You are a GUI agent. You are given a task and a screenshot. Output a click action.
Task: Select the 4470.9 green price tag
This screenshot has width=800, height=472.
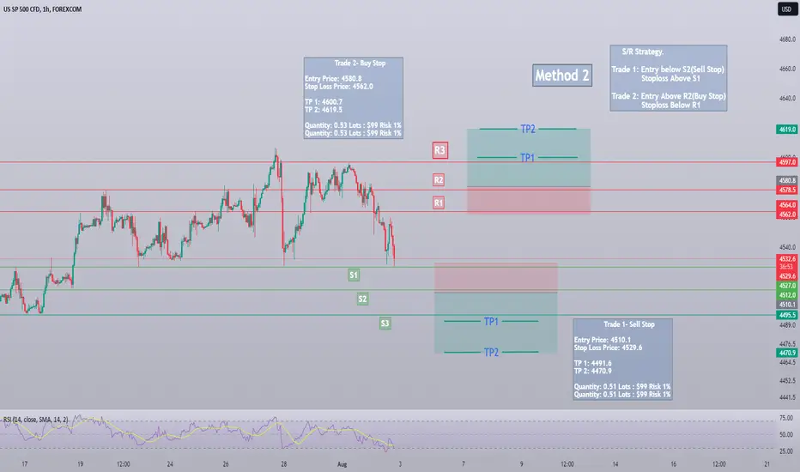pyautogui.click(x=787, y=353)
